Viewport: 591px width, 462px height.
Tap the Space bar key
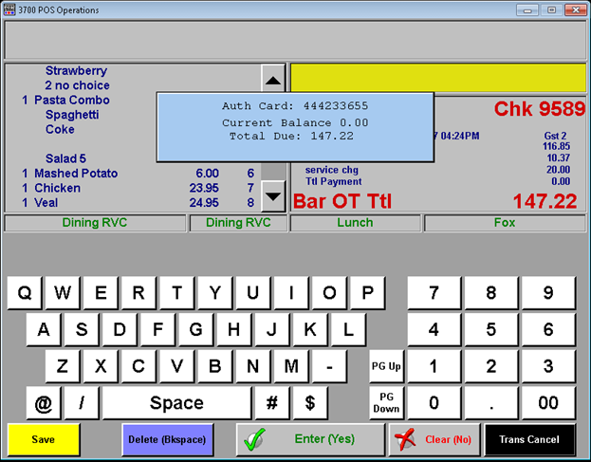coord(176,403)
